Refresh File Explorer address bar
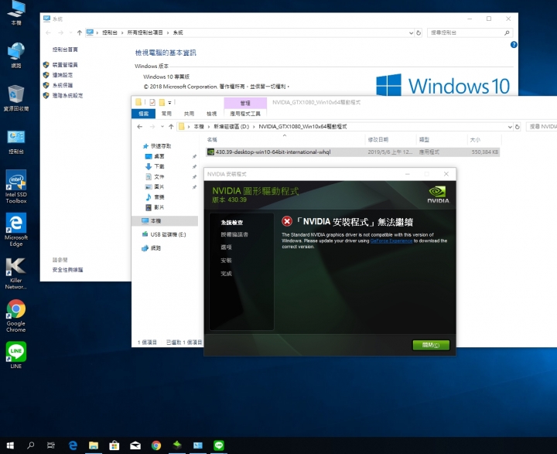The image size is (557, 454). [518, 127]
